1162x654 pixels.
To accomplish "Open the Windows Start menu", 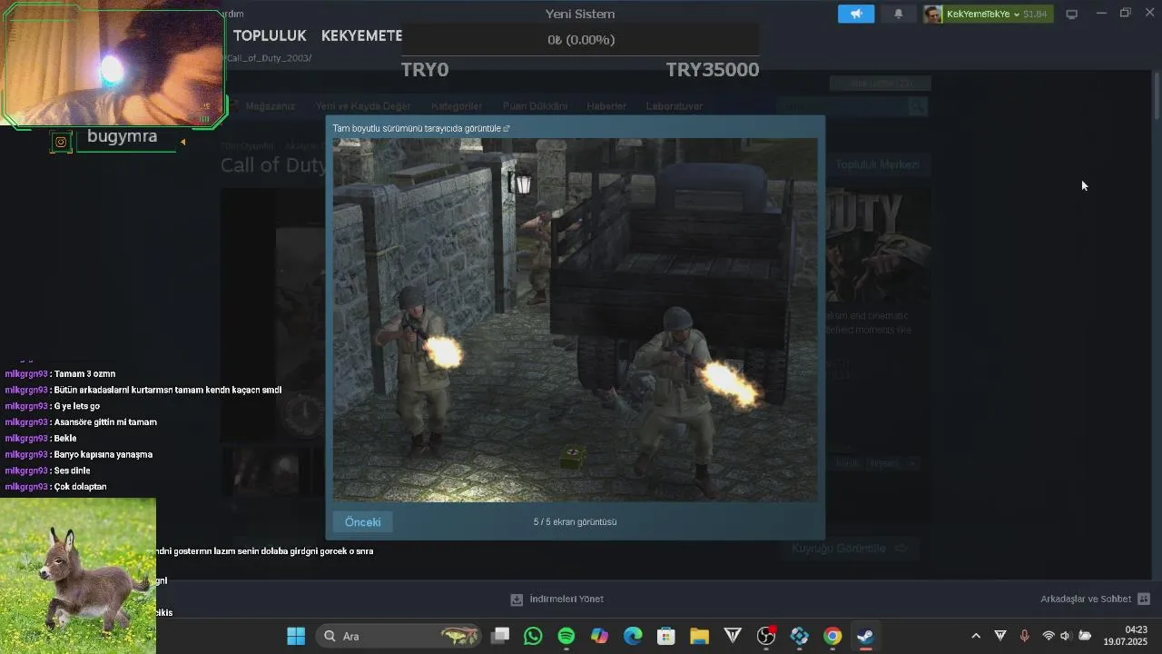I will pyautogui.click(x=296, y=636).
